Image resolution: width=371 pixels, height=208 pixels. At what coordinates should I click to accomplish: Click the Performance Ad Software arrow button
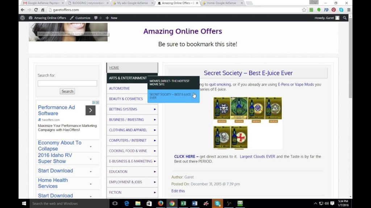pyautogui.click(x=90, y=110)
